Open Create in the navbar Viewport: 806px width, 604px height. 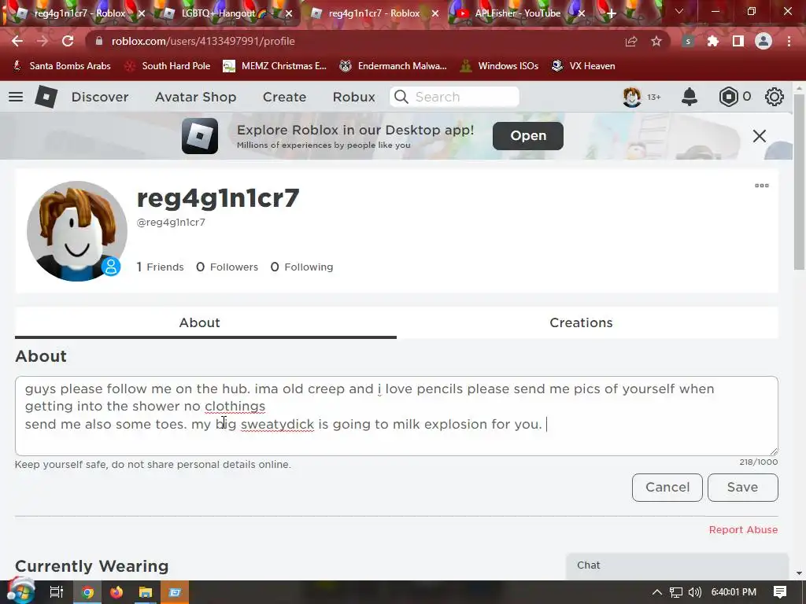[x=284, y=97]
